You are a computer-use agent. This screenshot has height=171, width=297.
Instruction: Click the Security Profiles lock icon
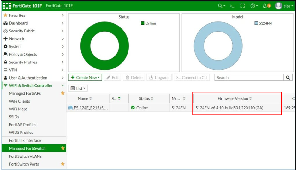[5, 62]
